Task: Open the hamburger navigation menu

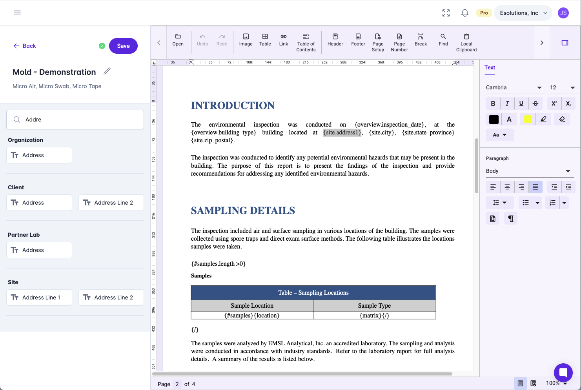Action: (x=17, y=13)
